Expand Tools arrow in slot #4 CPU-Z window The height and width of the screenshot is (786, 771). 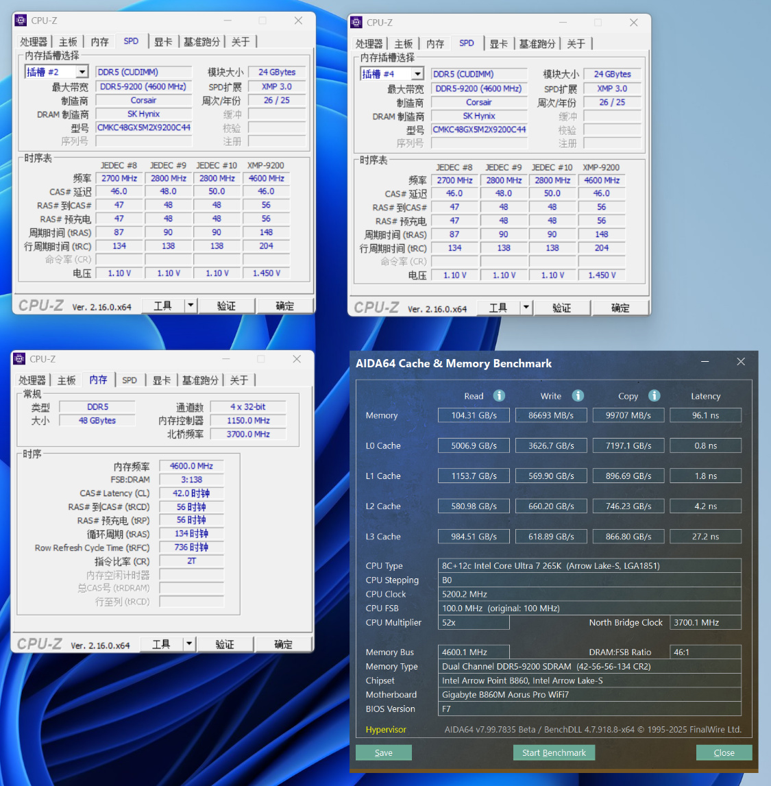(x=526, y=308)
